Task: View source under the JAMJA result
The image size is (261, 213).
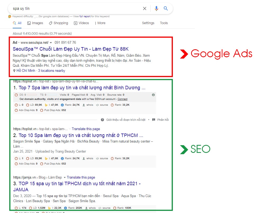Action: [104, 208]
